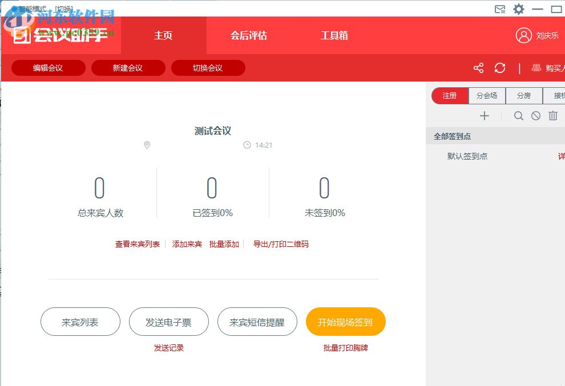
Task: Click the share icon on the red toolbar
Action: coord(478,68)
